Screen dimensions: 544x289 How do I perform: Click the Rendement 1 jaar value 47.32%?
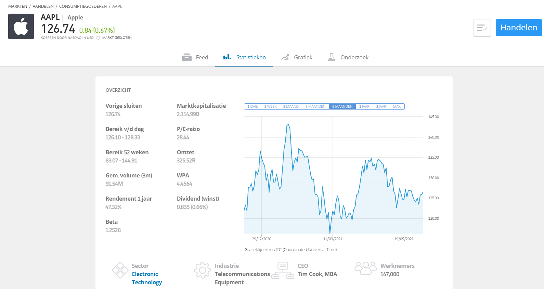114,207
